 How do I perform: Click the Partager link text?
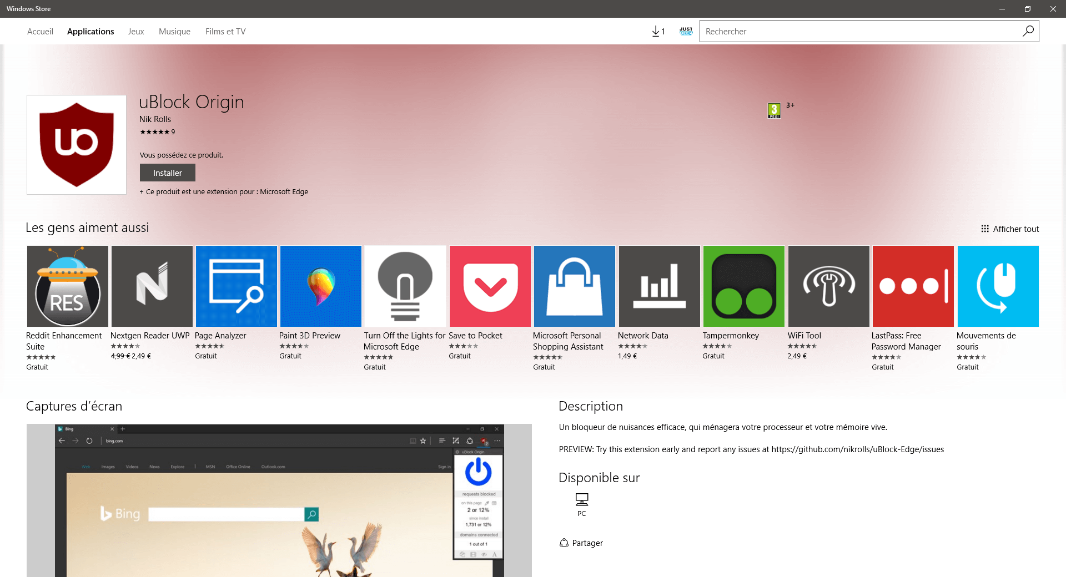point(587,543)
